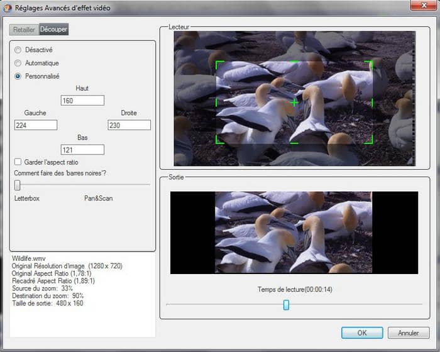
Task: Click the Letterbox label
Action: (x=27, y=198)
